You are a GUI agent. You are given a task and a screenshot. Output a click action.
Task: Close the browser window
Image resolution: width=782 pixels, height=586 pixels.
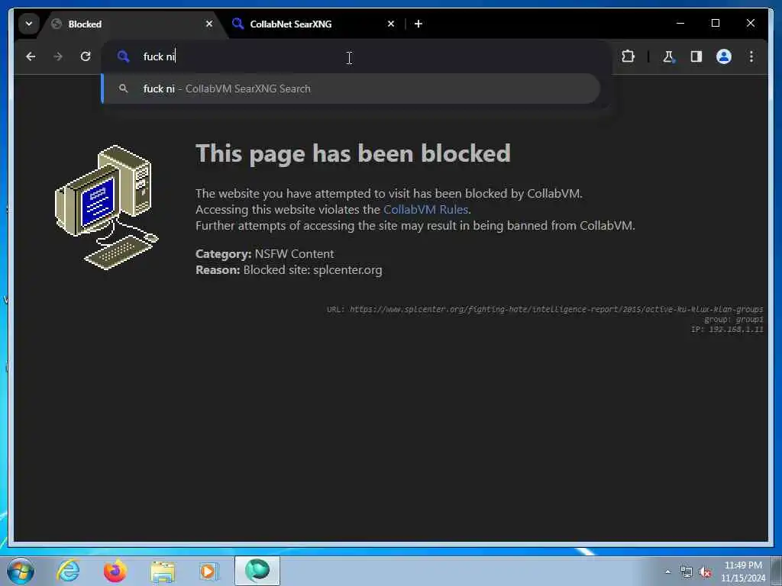click(x=750, y=23)
